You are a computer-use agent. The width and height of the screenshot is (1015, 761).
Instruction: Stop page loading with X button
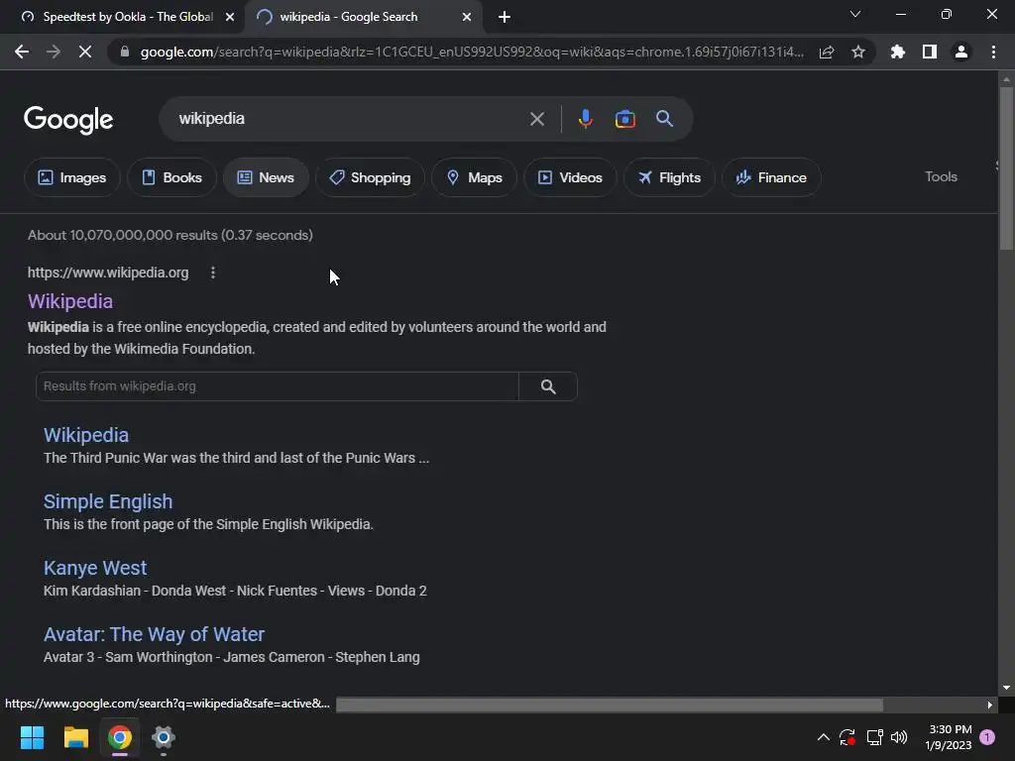pos(85,52)
